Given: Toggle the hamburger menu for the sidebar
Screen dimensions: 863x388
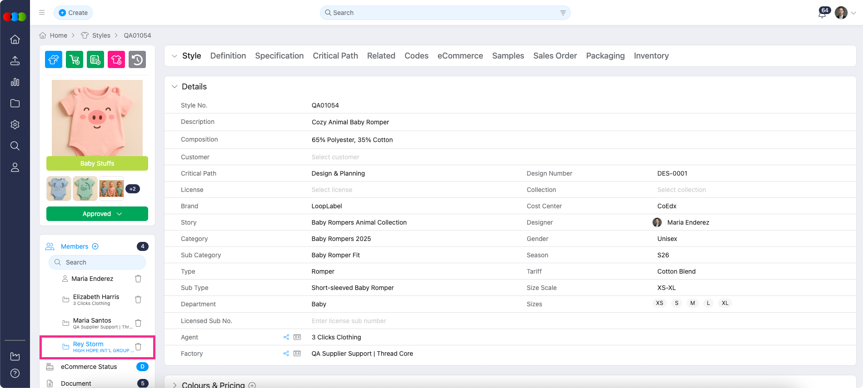Looking at the screenshot, I should tap(42, 13).
